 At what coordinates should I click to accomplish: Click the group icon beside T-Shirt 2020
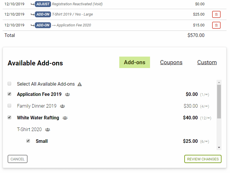click(x=47, y=130)
